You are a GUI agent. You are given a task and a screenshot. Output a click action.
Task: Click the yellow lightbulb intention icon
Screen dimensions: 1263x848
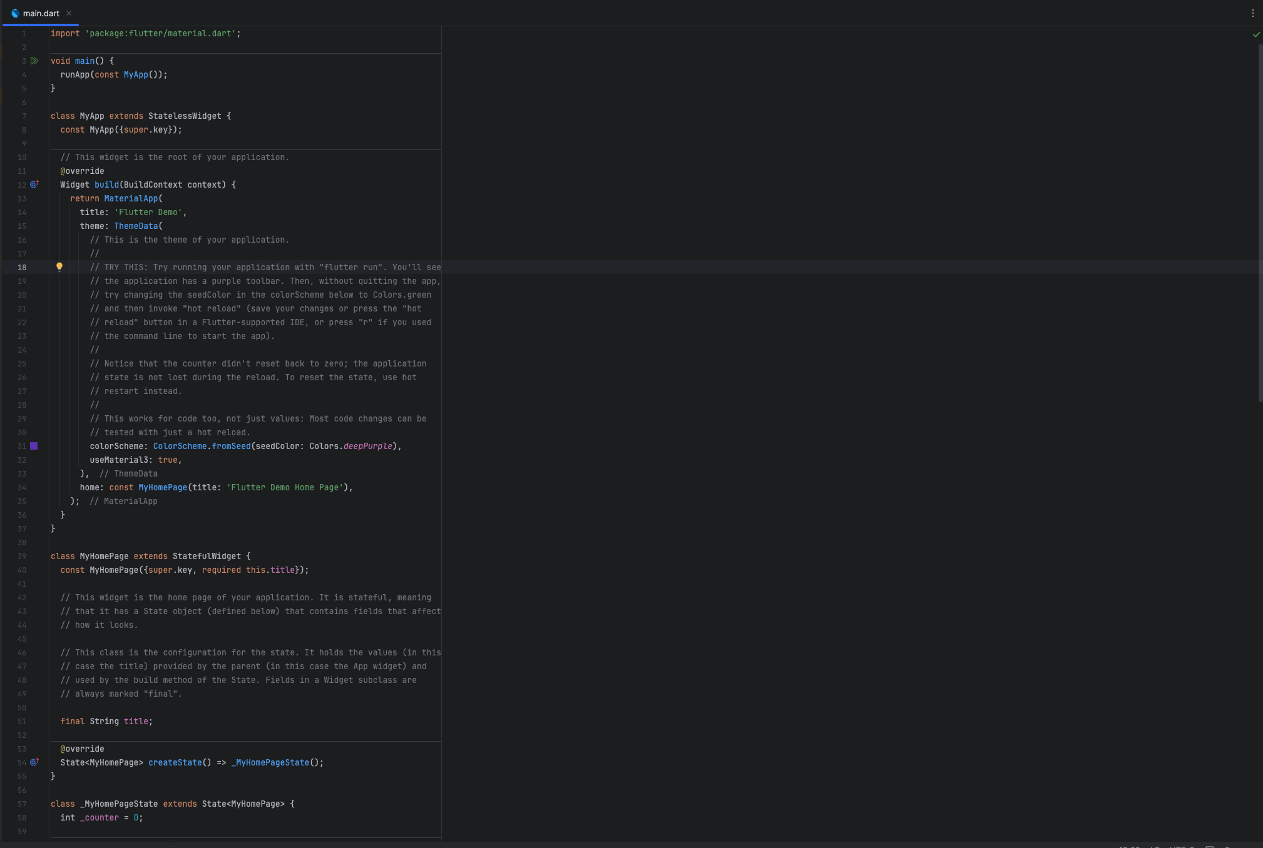59,267
